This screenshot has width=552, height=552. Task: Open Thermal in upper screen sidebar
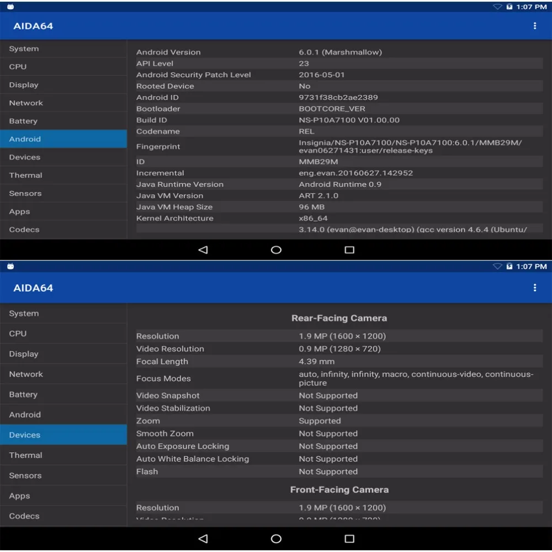tap(63, 176)
